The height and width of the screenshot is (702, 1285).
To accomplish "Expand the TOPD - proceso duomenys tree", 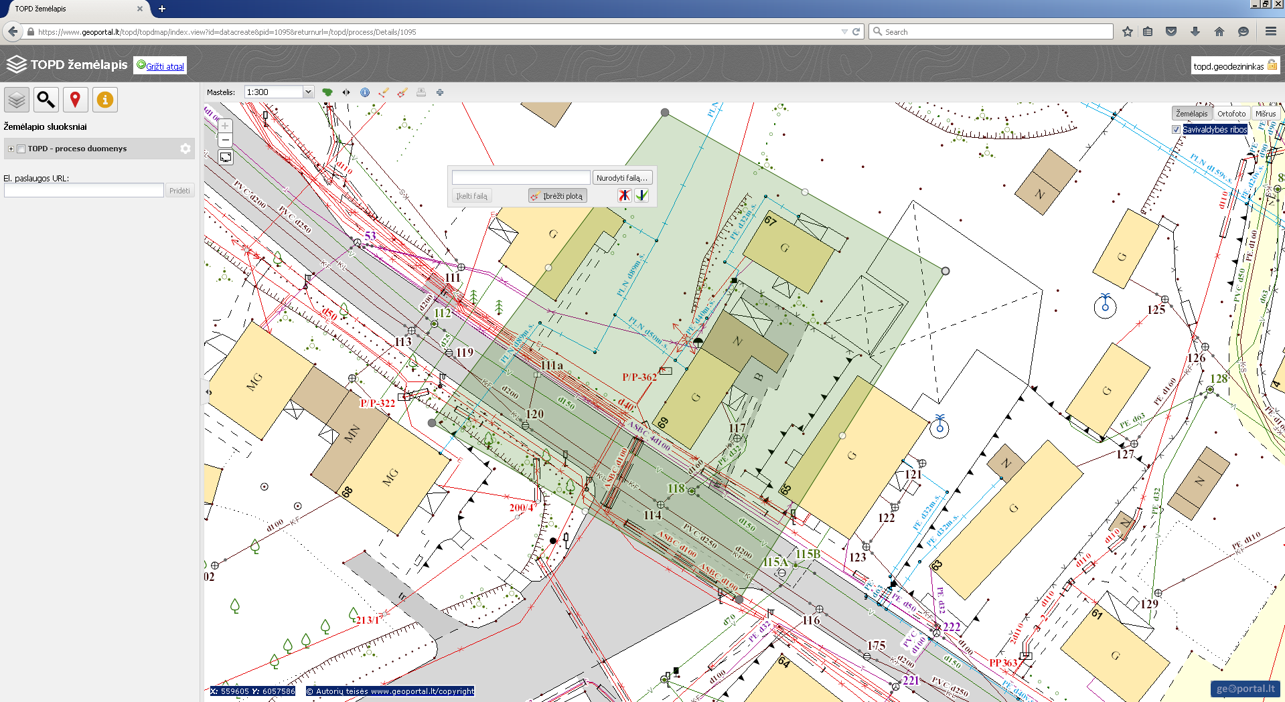I will coord(11,149).
